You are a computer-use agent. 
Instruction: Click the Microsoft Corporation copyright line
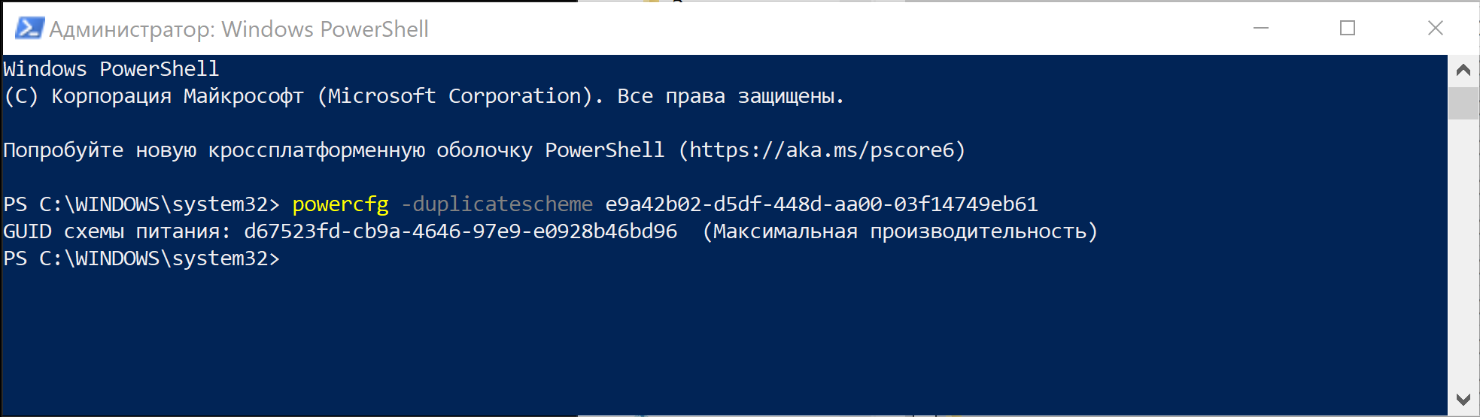pos(424,96)
